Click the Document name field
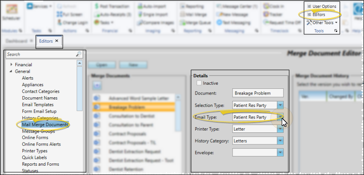 click(x=258, y=93)
